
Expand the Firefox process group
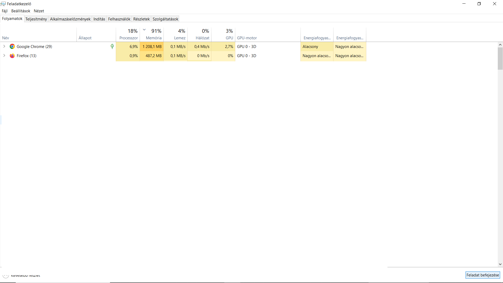point(4,56)
